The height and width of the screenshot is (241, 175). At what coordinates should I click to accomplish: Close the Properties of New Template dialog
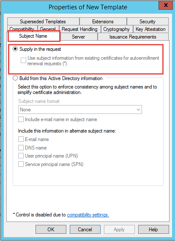(166, 6)
